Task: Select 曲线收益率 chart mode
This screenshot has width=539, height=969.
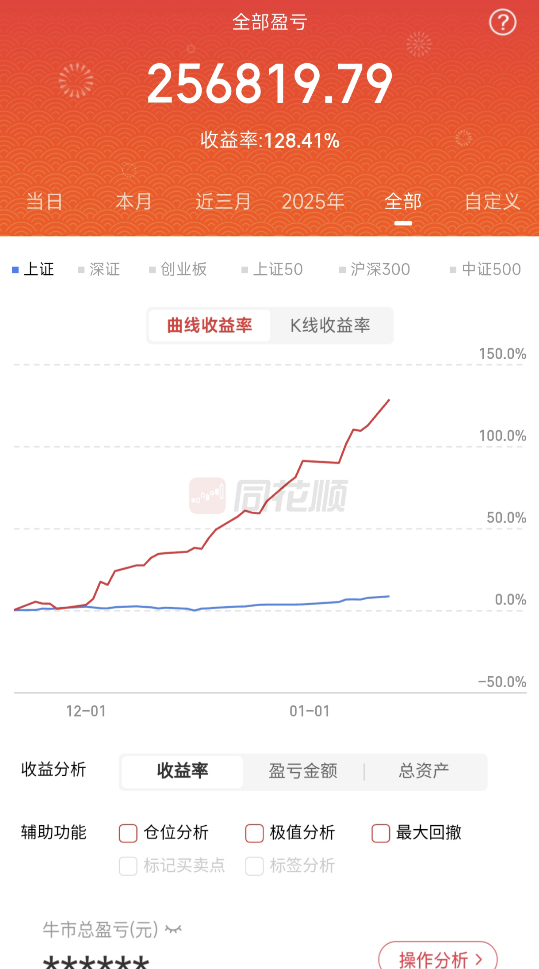Action: coord(210,326)
